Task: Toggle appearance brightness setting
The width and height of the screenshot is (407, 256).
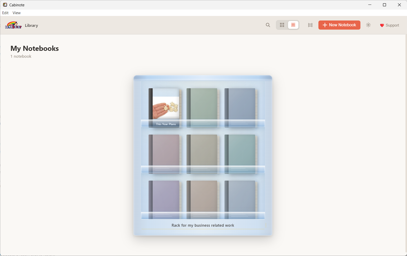Action: point(368,25)
